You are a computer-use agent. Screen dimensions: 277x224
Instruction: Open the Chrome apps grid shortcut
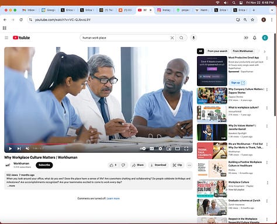point(5,28)
